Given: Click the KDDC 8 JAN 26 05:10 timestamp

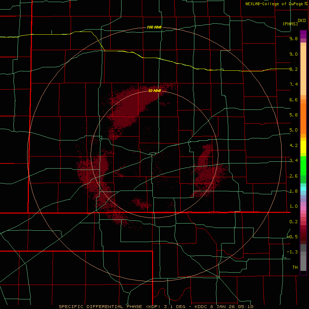Looking at the screenshot, I should [224, 307].
